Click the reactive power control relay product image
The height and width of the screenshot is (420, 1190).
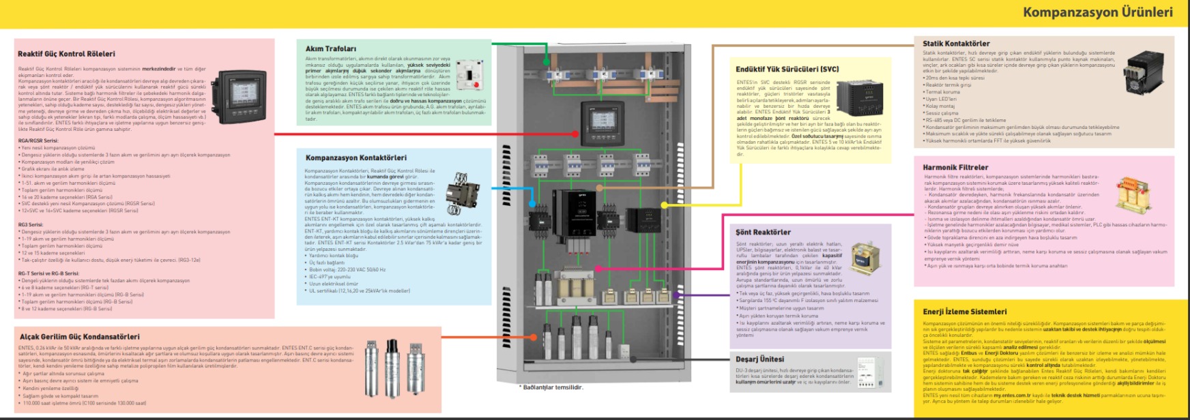tap(241, 99)
